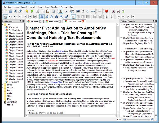
Task: Collapse Chapter Five entry in Table Of Contents
Action: point(121,52)
